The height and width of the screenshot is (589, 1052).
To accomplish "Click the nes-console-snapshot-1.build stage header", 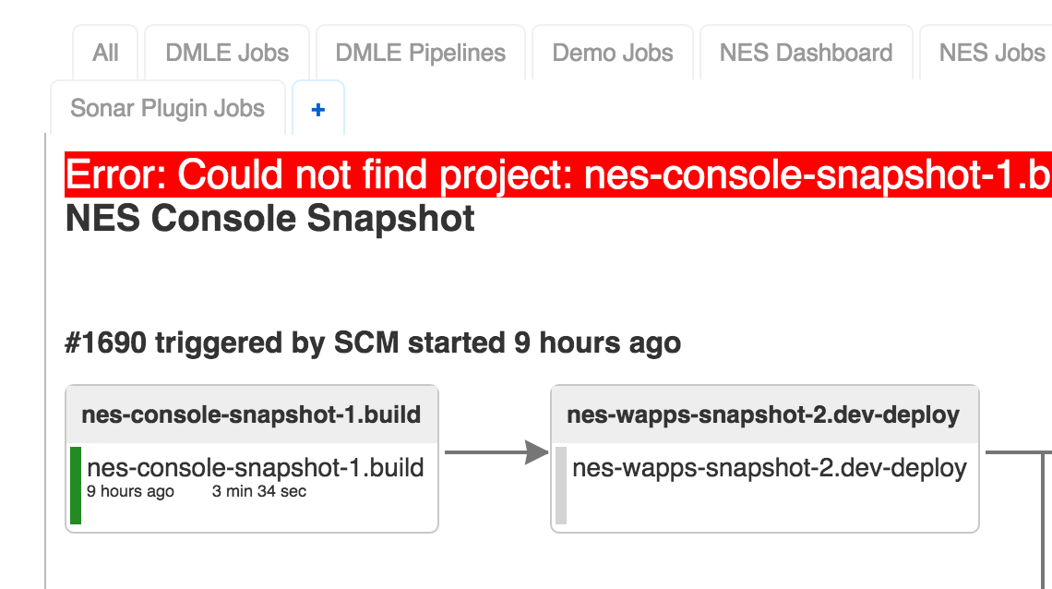I will (x=251, y=415).
